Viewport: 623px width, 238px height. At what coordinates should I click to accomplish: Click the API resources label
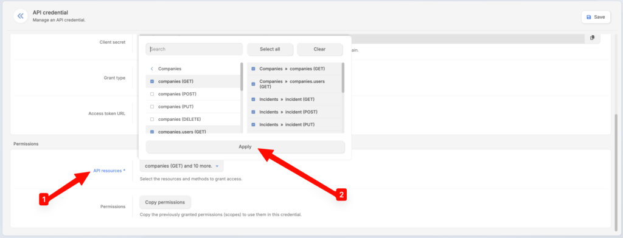coord(110,171)
